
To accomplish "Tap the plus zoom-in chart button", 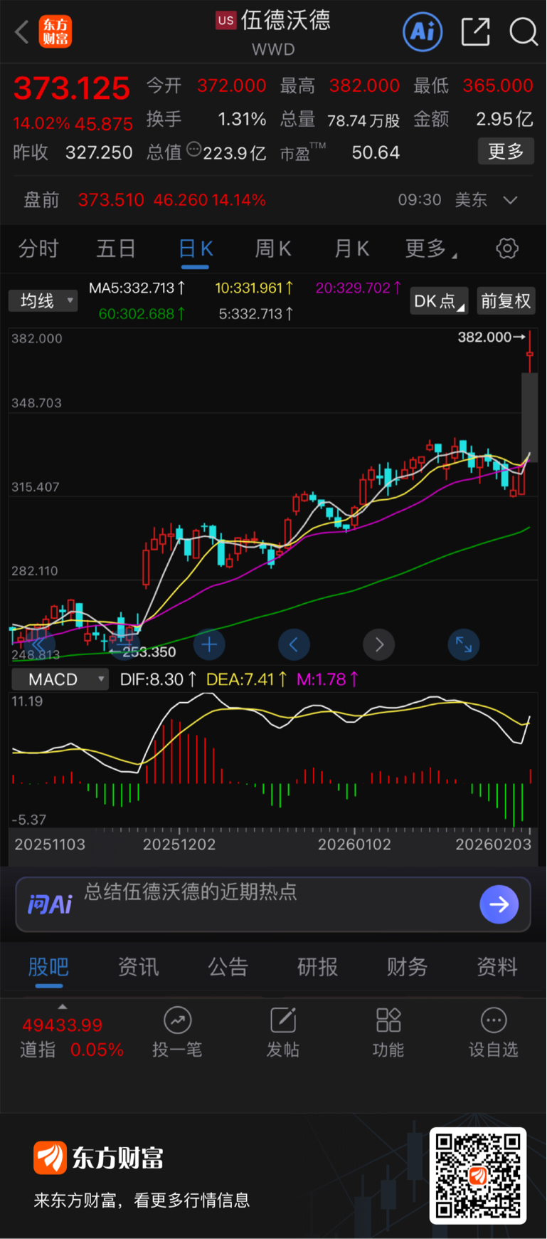I will [209, 645].
